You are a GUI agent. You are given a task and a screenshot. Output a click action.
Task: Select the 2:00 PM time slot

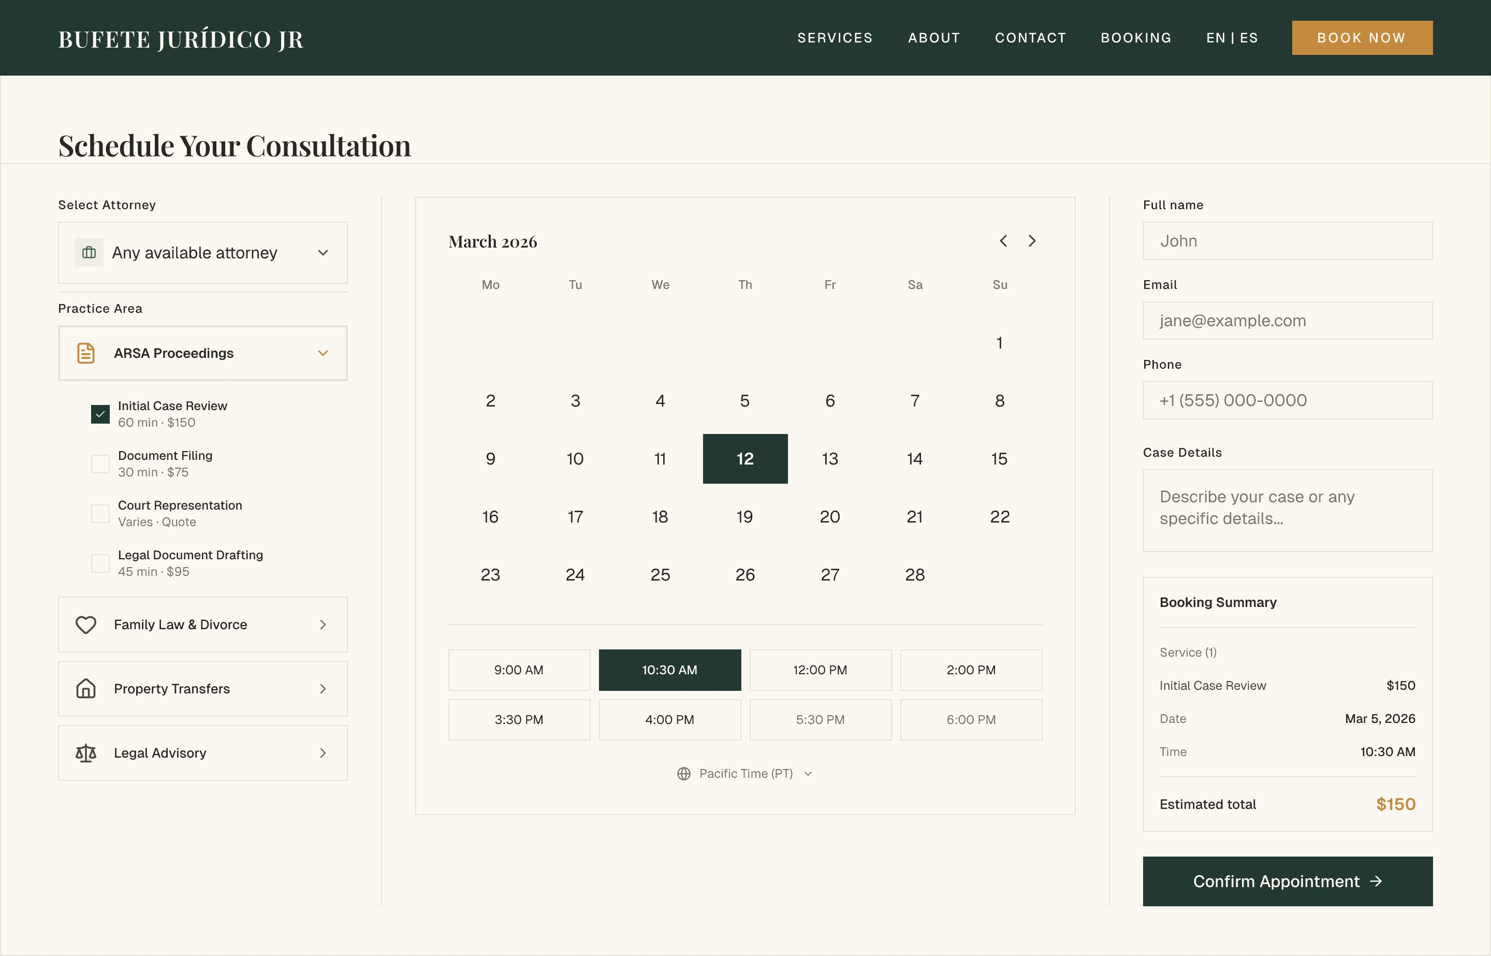971,670
